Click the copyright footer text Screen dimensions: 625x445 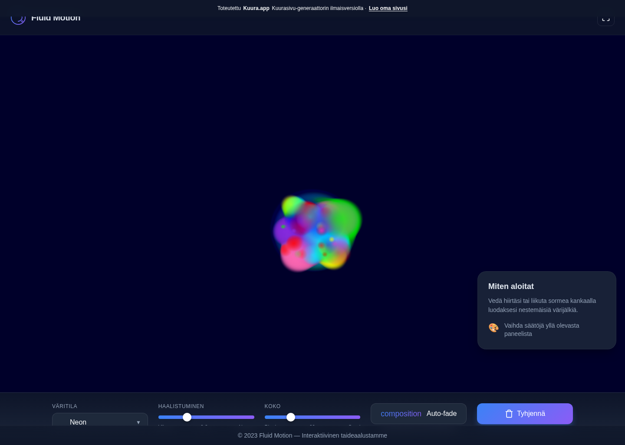tap(312, 435)
